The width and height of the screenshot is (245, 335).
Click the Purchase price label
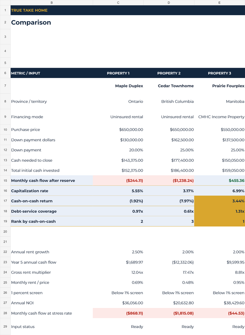pos(25,129)
